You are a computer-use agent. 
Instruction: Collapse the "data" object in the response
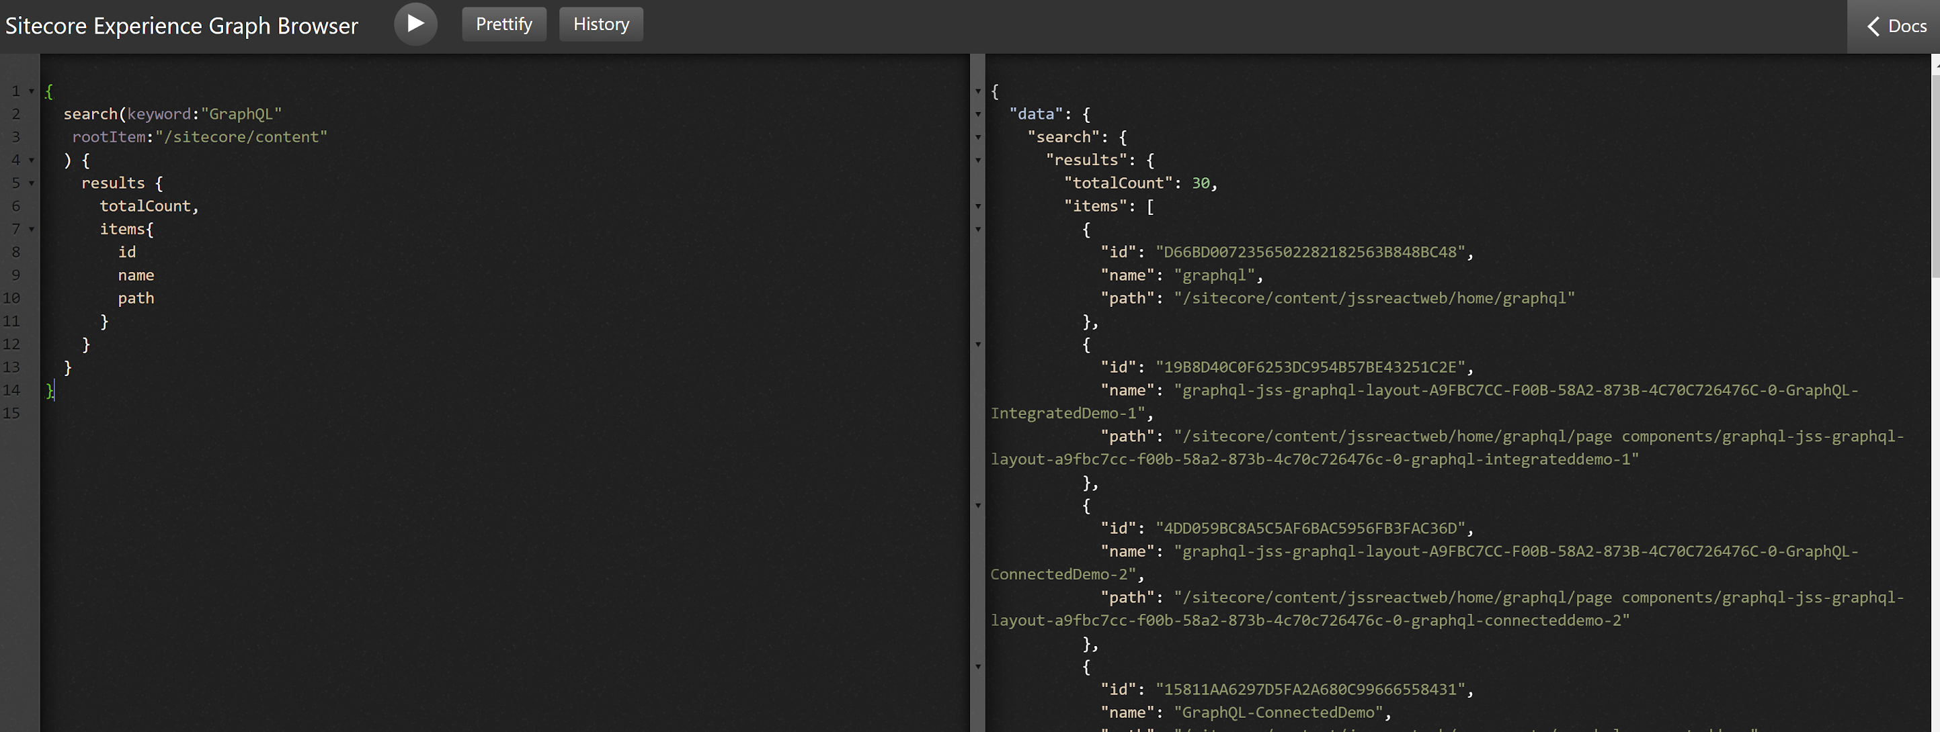978,114
